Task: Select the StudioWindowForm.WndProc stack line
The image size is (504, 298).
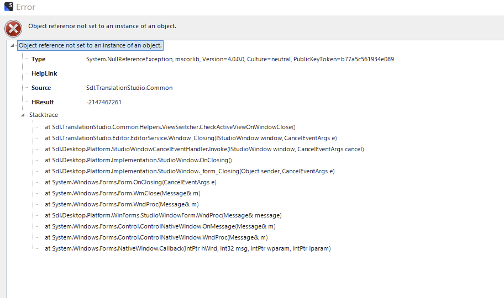Action: (163, 215)
